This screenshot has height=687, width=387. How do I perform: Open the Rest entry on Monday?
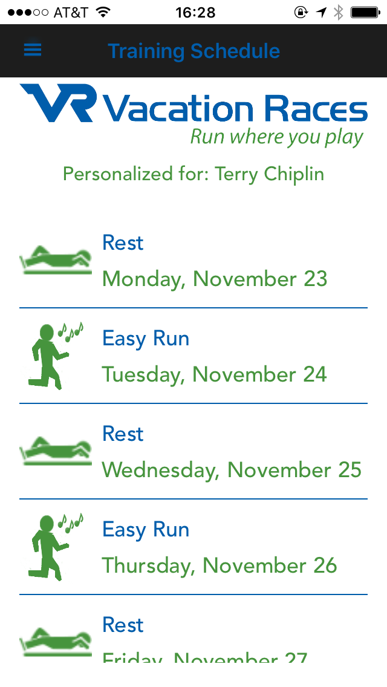(x=123, y=243)
